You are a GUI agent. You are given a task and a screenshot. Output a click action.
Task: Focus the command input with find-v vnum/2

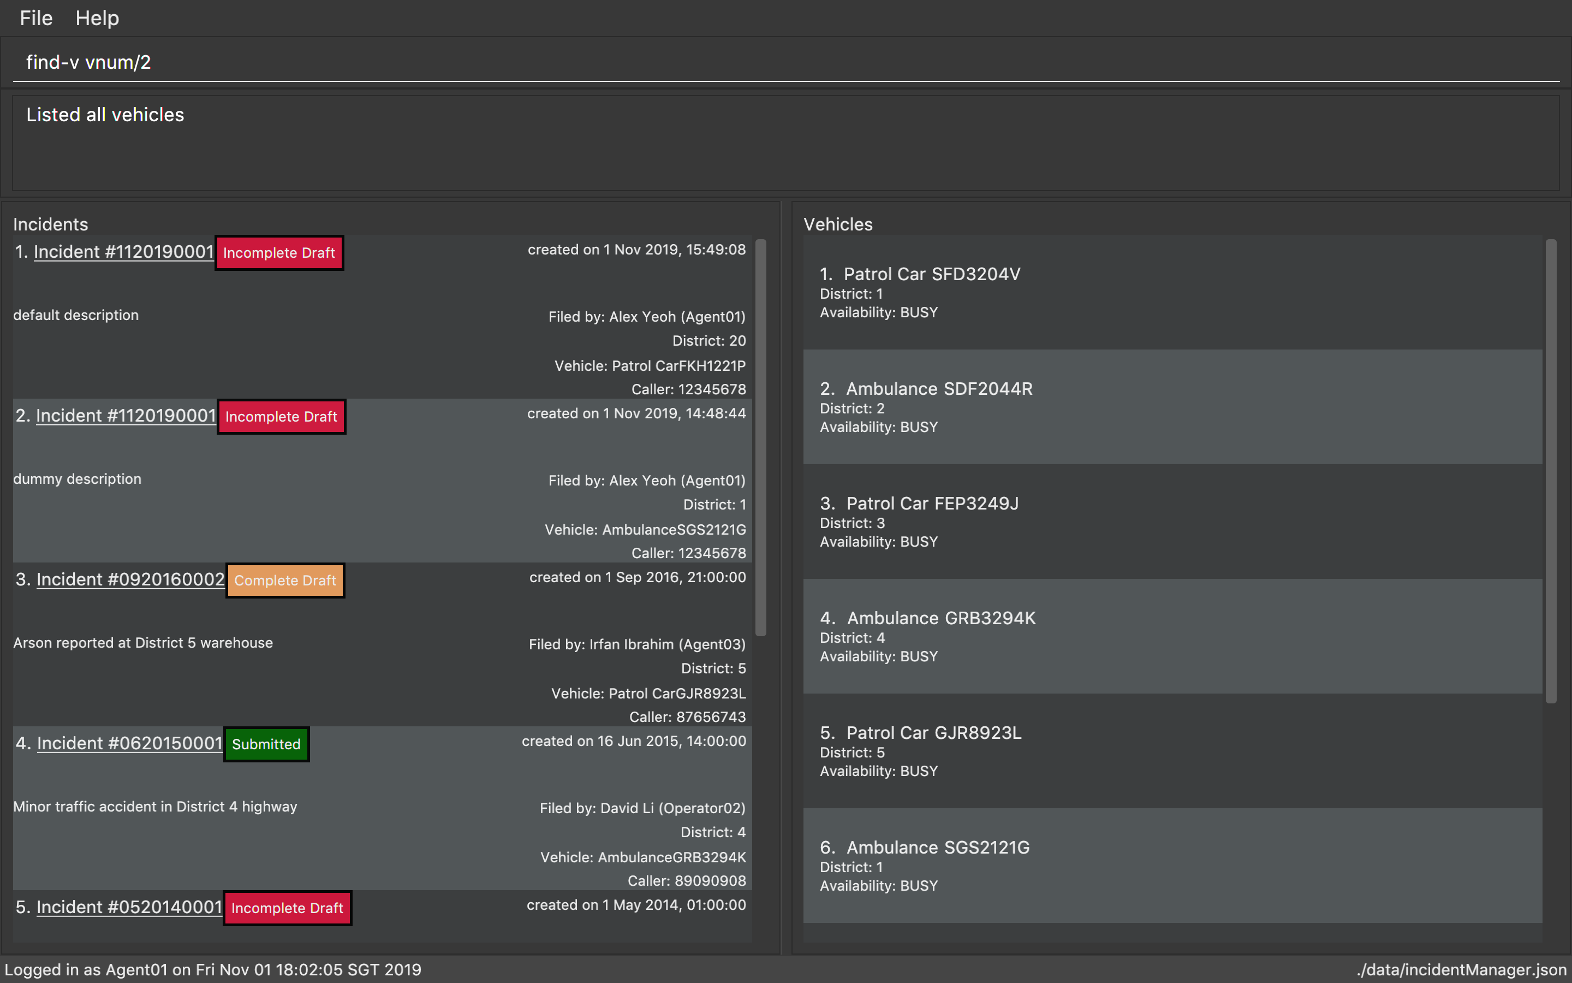coord(786,62)
